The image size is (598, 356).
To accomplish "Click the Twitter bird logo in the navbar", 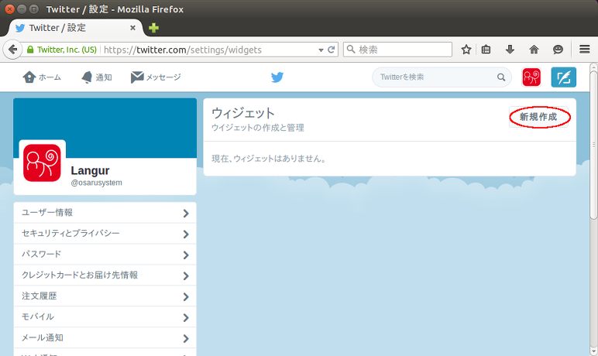I will (277, 77).
